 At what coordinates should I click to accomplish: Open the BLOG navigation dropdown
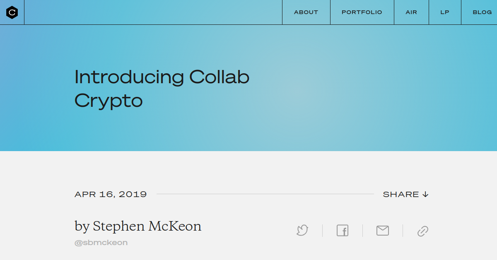[482, 12]
